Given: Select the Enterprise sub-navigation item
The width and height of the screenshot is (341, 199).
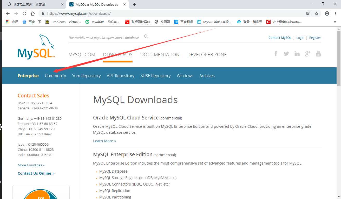Looking at the screenshot, I should coord(28,76).
